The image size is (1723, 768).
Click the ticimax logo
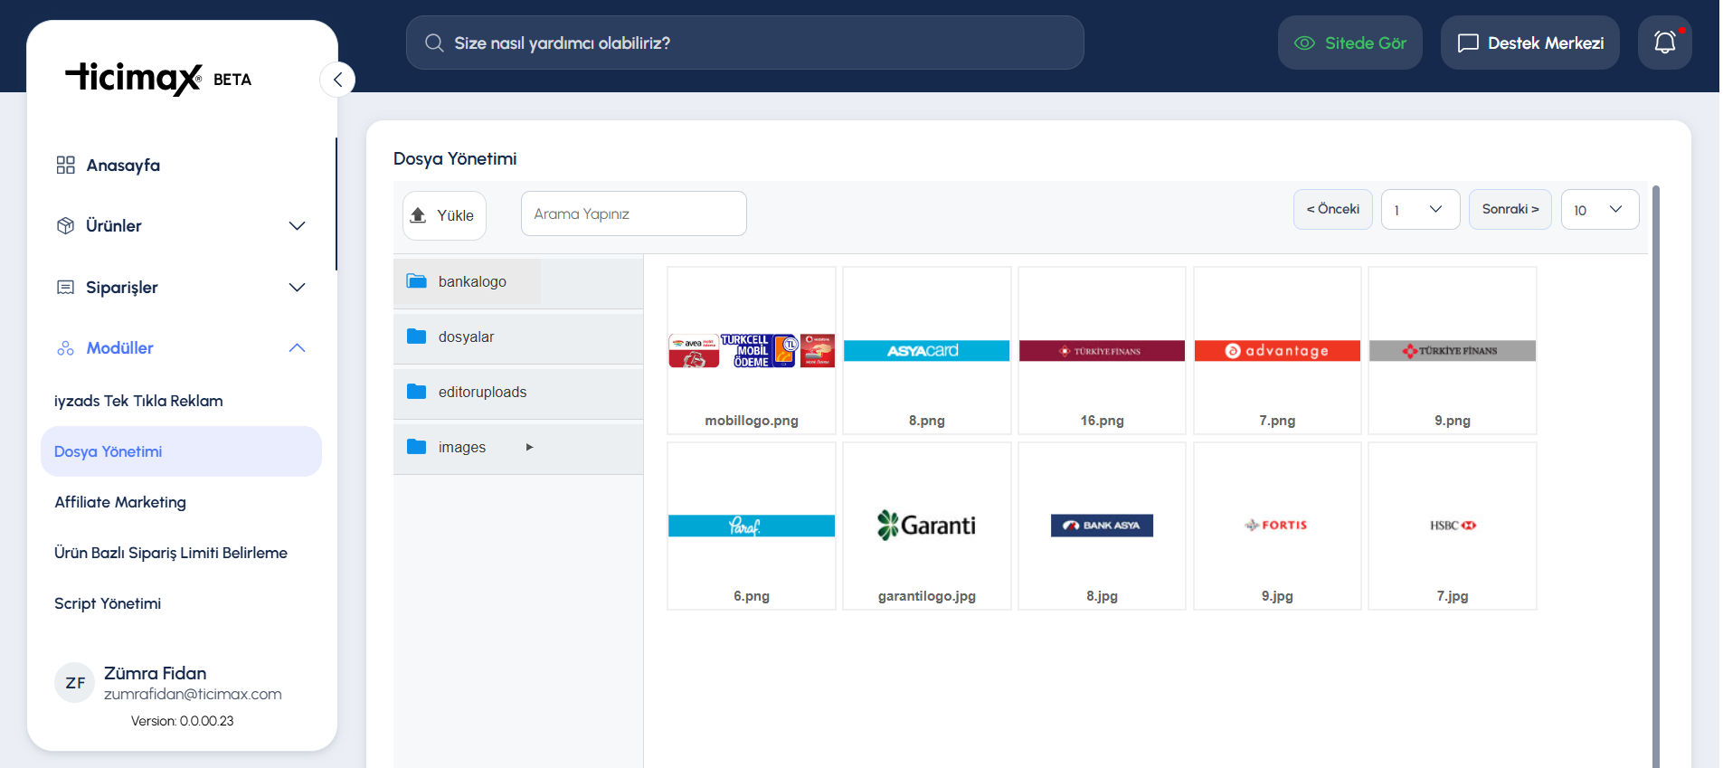134,79
